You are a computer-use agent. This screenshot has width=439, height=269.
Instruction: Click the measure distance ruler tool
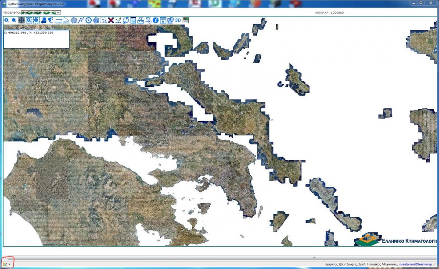pyautogui.click(x=59, y=20)
